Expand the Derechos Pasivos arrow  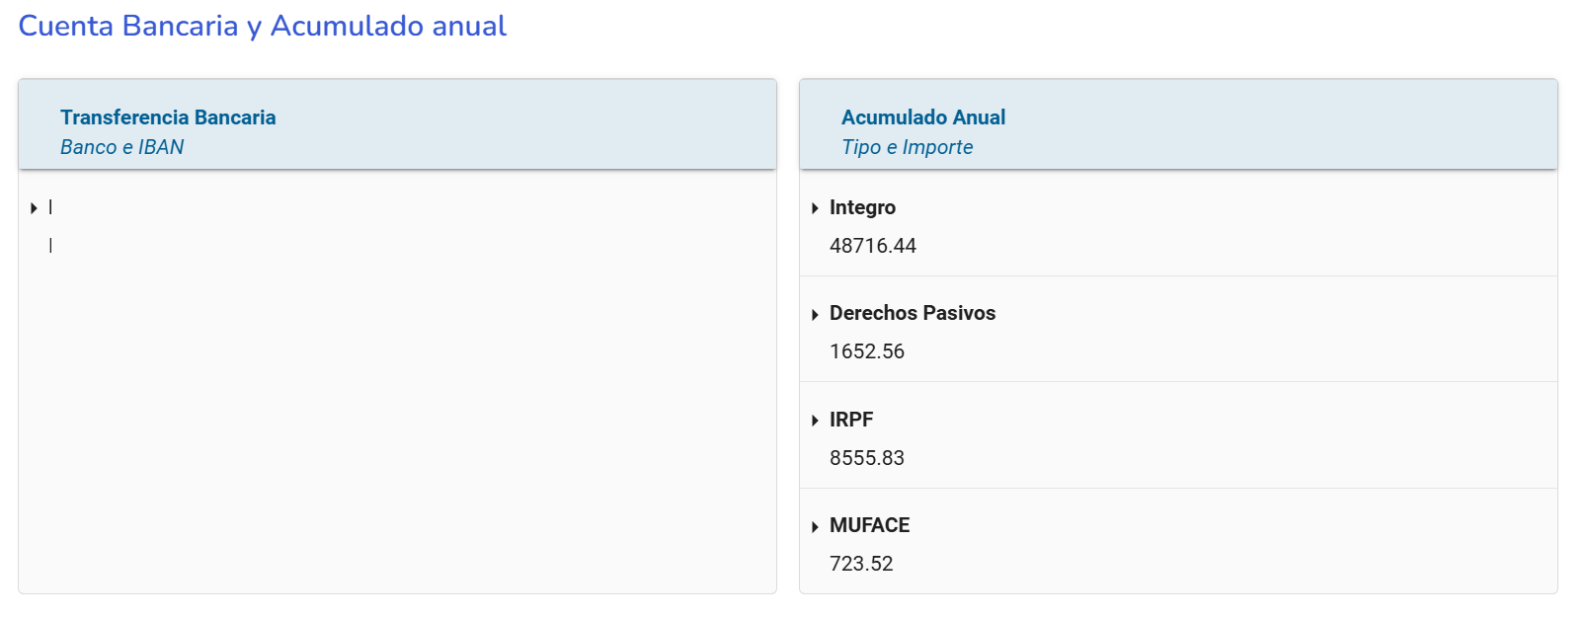(815, 315)
